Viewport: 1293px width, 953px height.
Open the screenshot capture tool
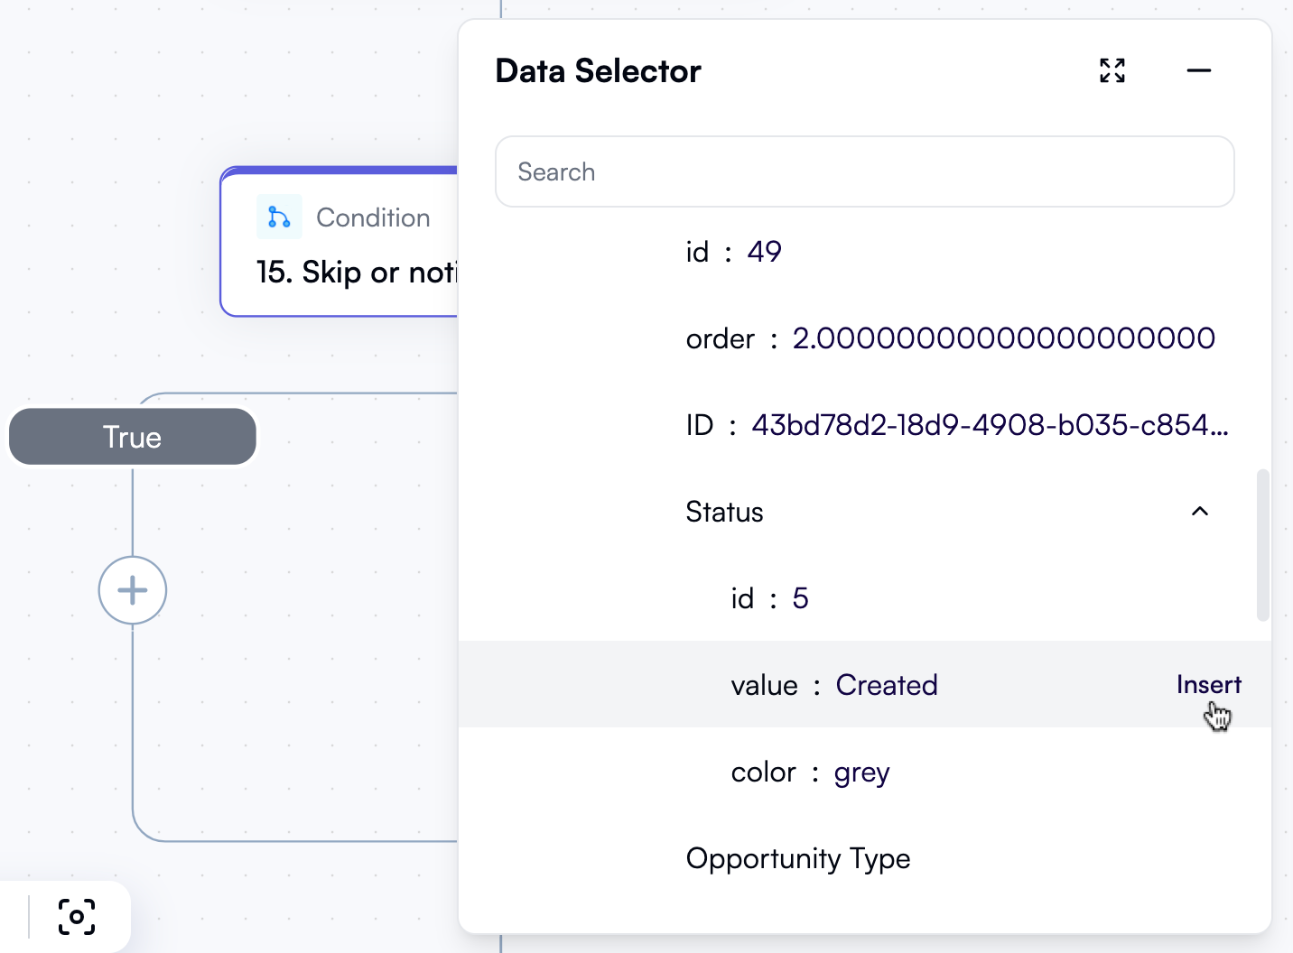coord(76,916)
